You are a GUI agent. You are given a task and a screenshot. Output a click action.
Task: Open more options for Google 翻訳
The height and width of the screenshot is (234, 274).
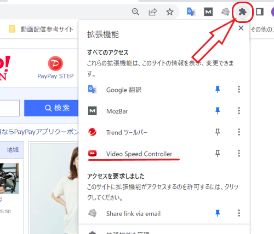pyautogui.click(x=239, y=89)
